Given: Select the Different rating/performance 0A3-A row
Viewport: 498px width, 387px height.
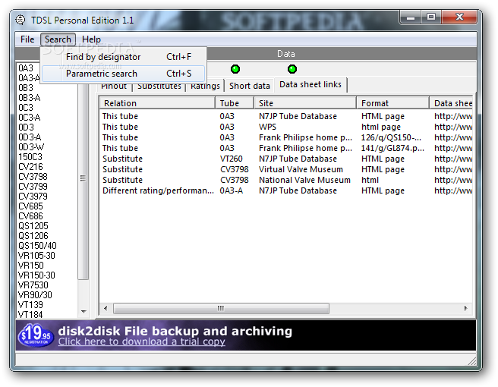Looking at the screenshot, I should 286,190.
